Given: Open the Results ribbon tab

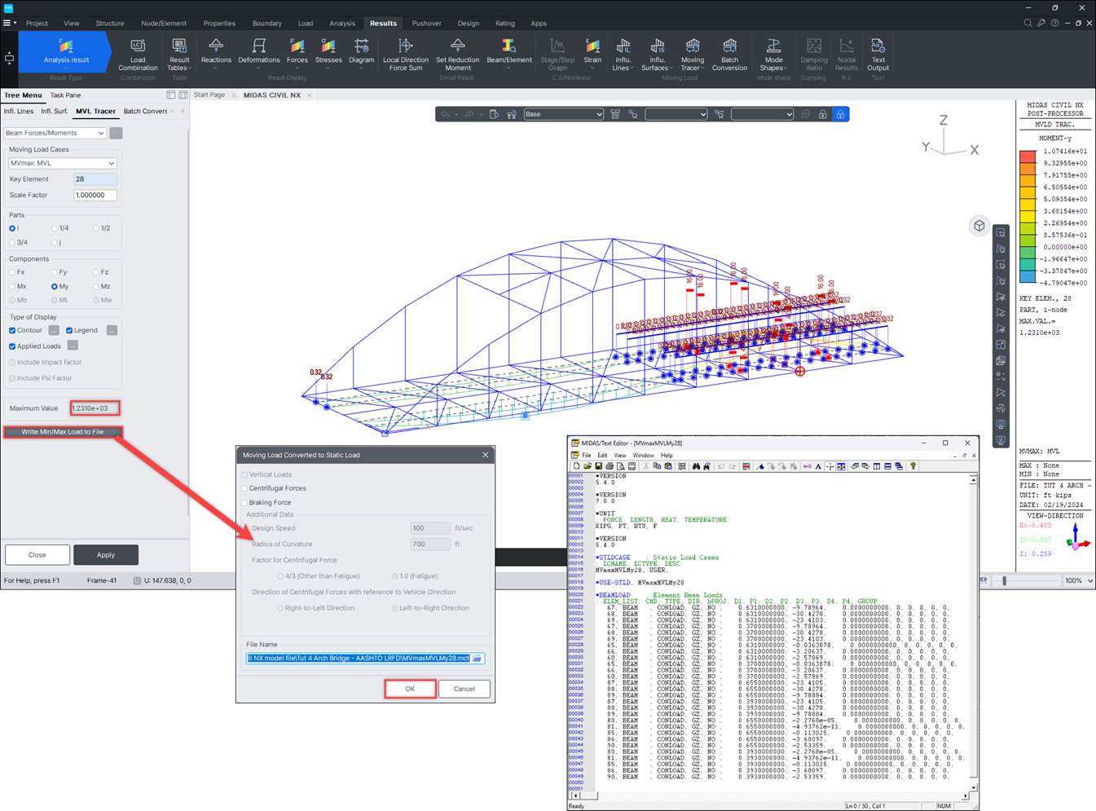Looking at the screenshot, I should (x=383, y=23).
